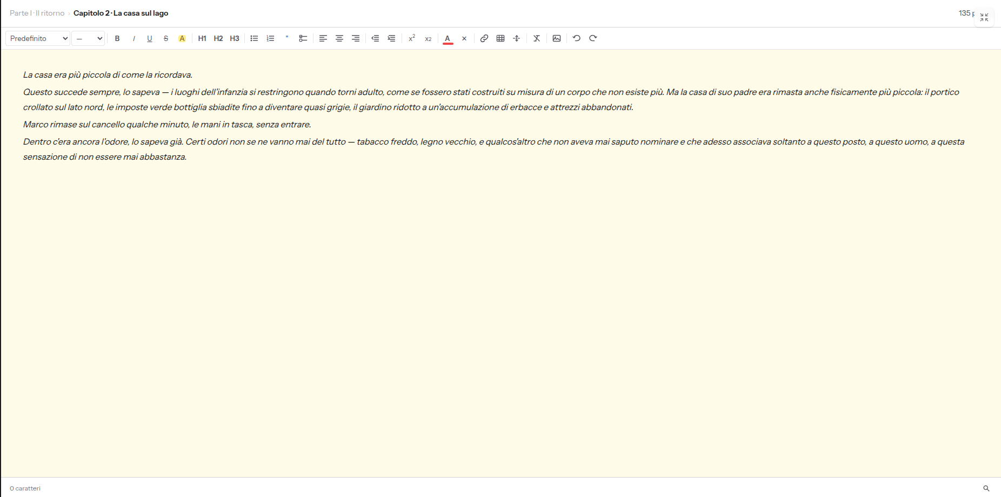Open search using the magnifier icon

[986, 488]
